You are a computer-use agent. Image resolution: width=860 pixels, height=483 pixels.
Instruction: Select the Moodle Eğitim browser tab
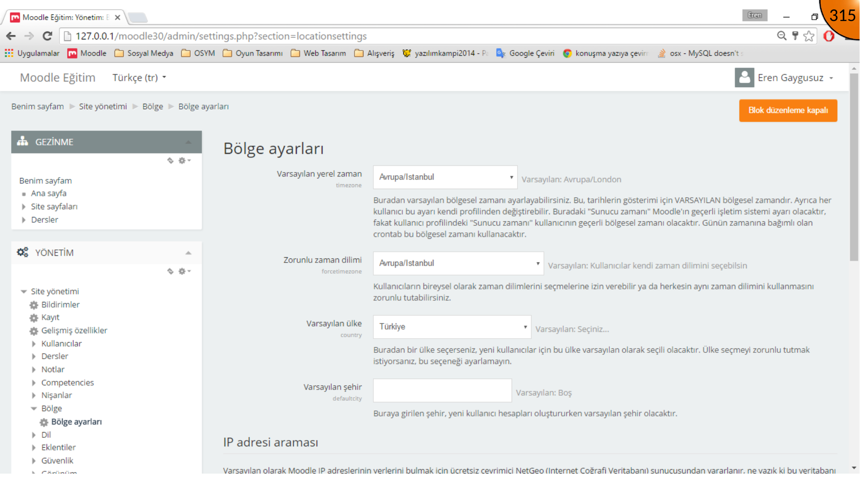tap(65, 17)
